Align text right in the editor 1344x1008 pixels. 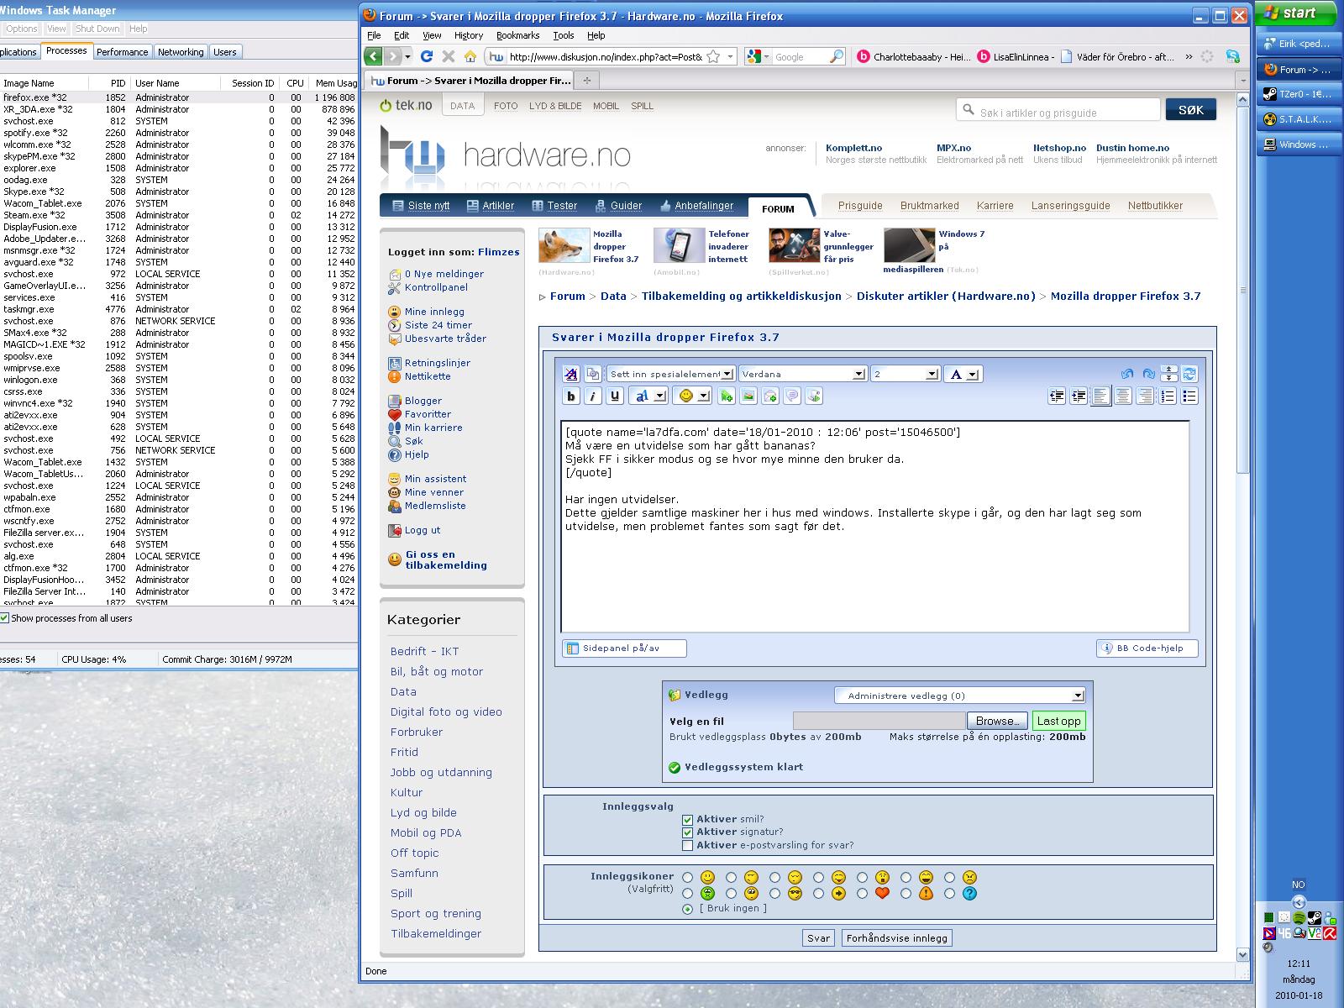1145,396
